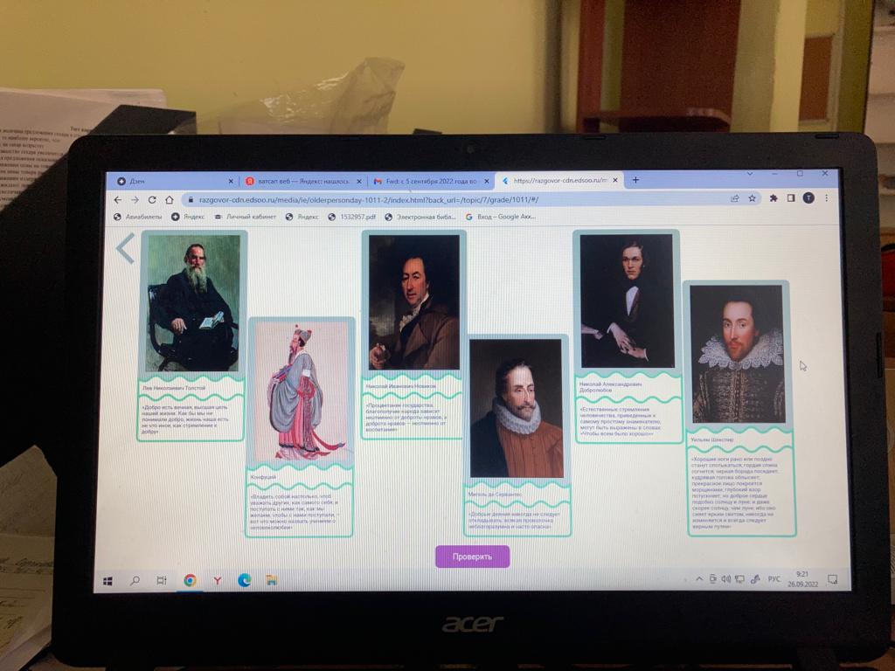Open the taskbar search icon
The image size is (895, 671).
135,581
